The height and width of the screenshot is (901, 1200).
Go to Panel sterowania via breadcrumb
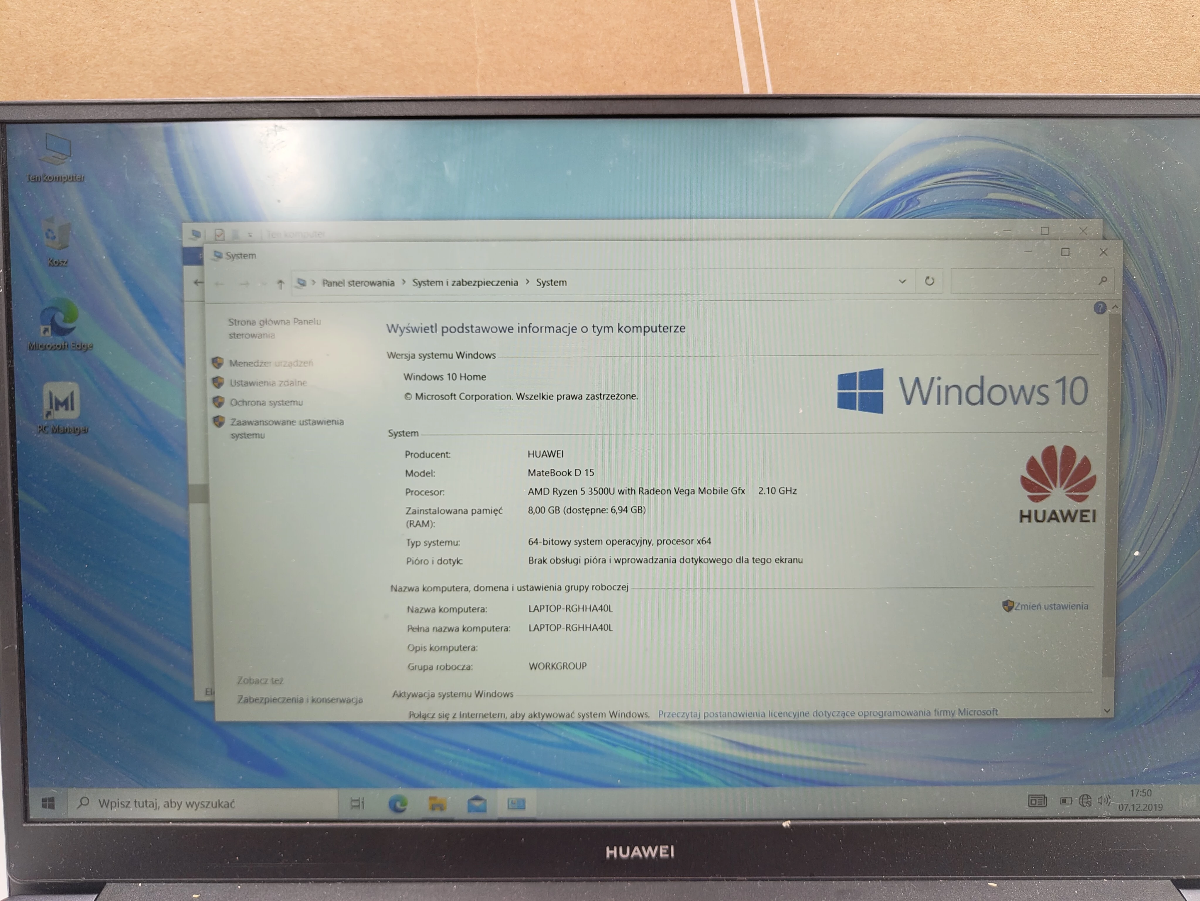click(359, 283)
